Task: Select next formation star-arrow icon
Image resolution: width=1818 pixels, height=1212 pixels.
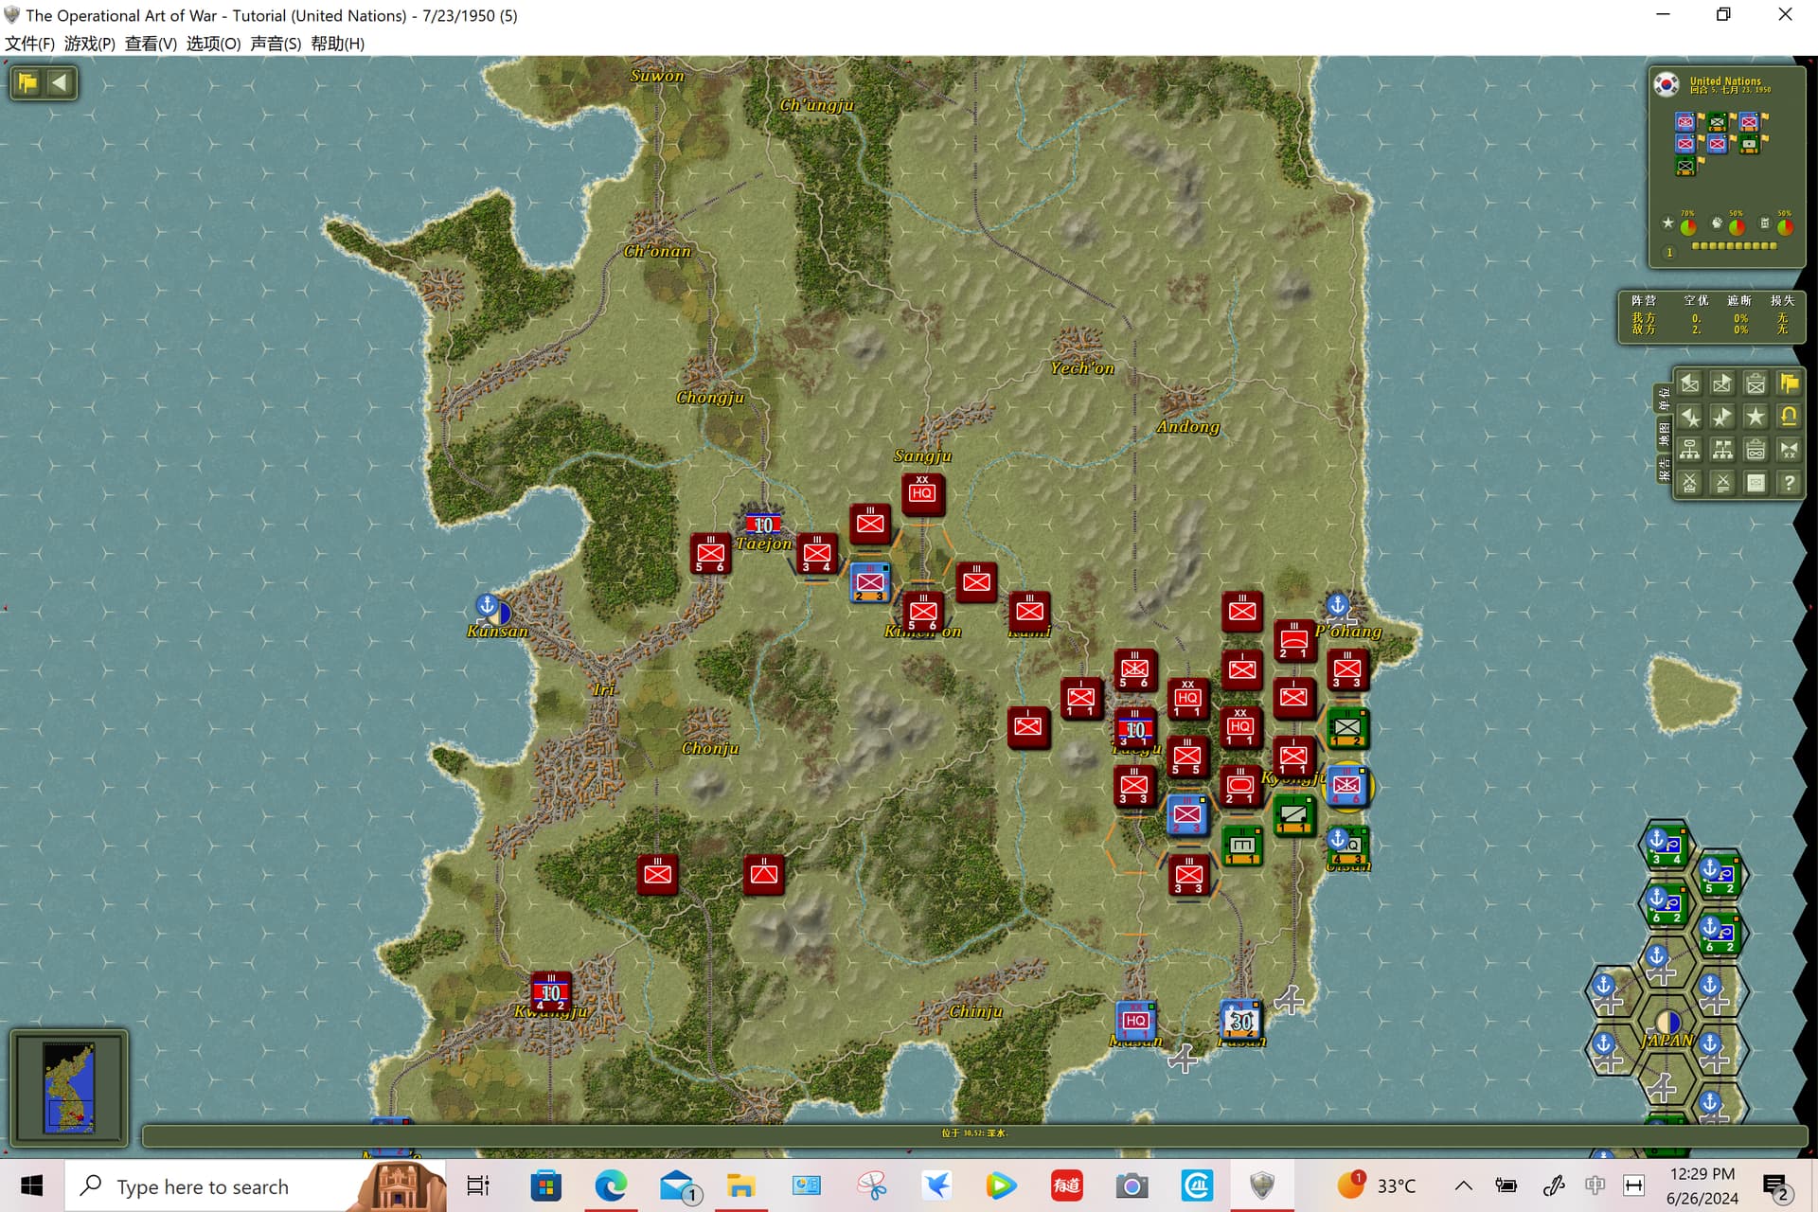Action: [1722, 417]
